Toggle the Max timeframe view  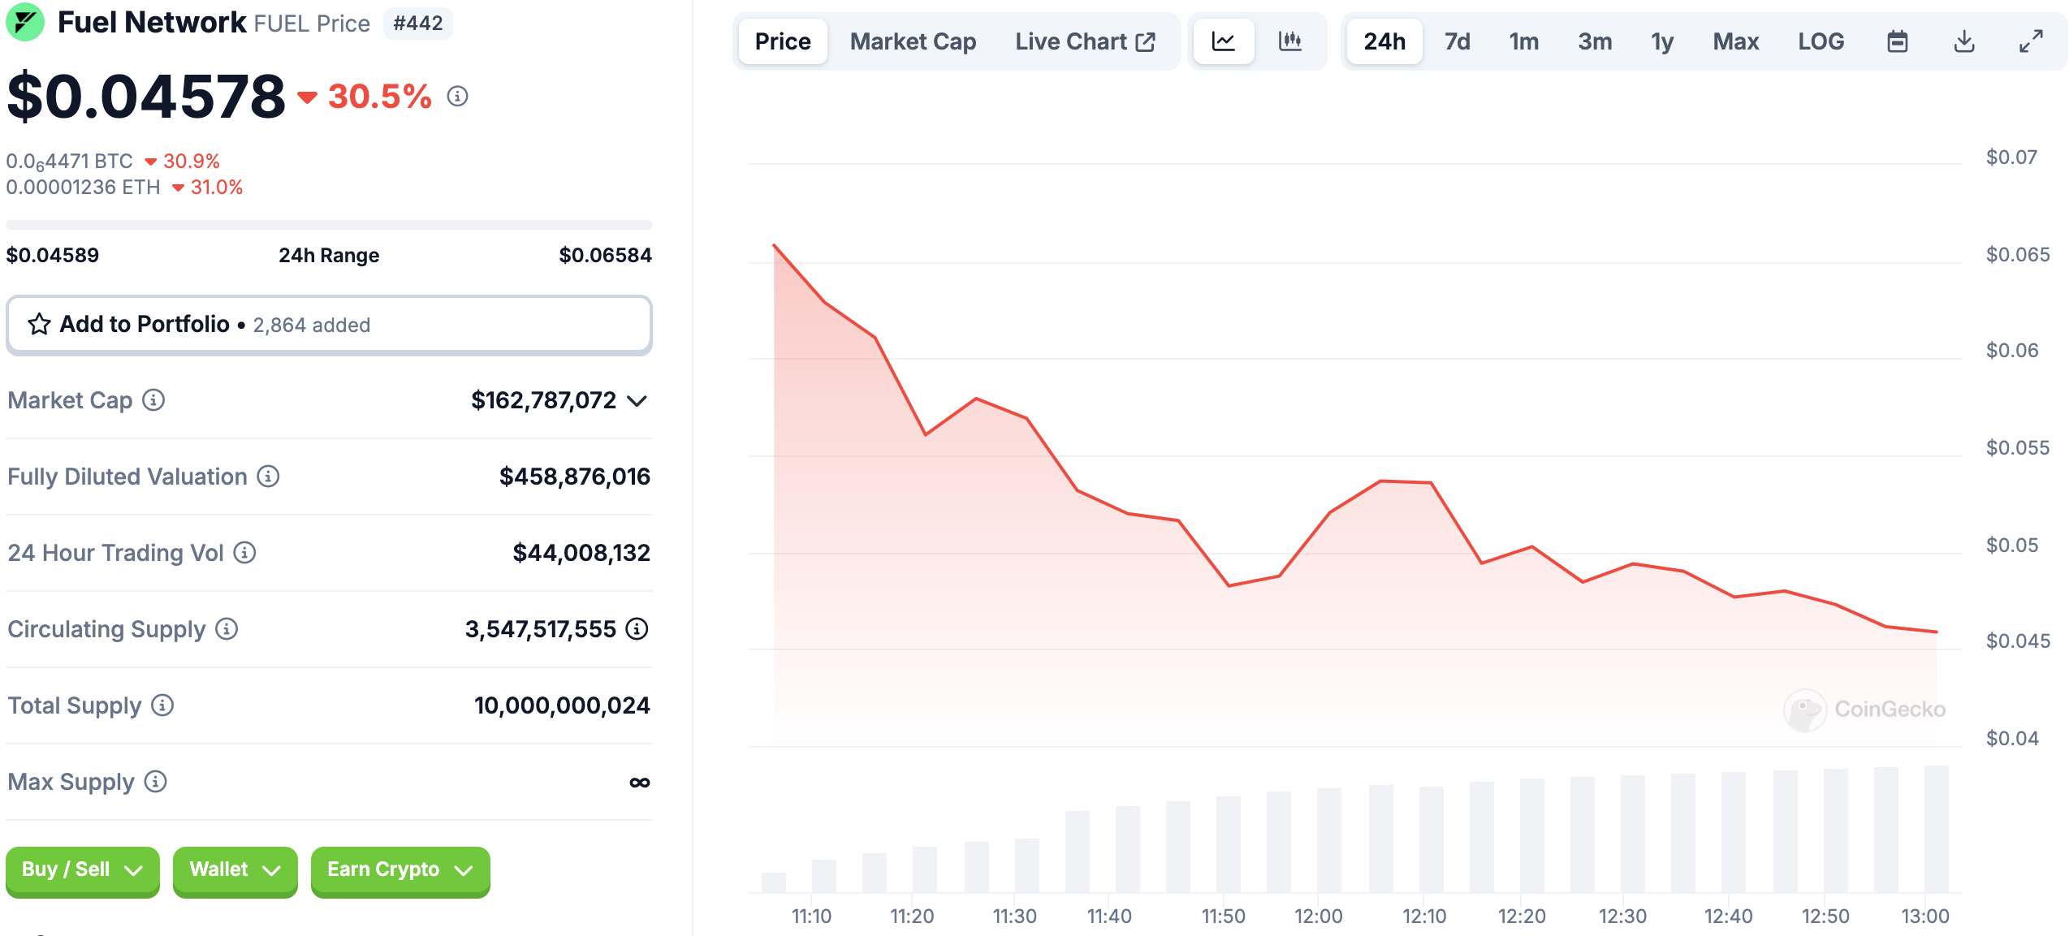(x=1735, y=41)
